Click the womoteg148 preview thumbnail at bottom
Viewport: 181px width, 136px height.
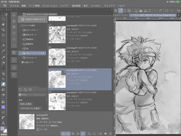coord(27,122)
